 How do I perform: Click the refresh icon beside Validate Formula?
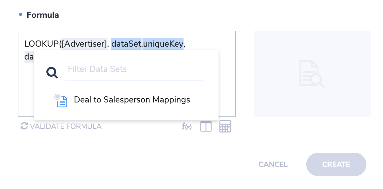24,126
